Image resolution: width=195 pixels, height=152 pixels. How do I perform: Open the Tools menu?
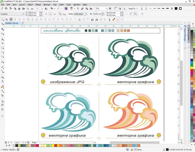tap(69, 5)
